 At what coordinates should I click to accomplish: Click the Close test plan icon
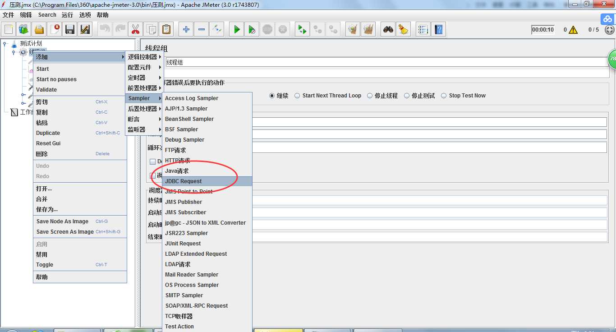55,30
